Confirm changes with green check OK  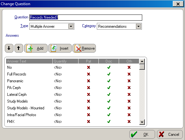coord(142,135)
